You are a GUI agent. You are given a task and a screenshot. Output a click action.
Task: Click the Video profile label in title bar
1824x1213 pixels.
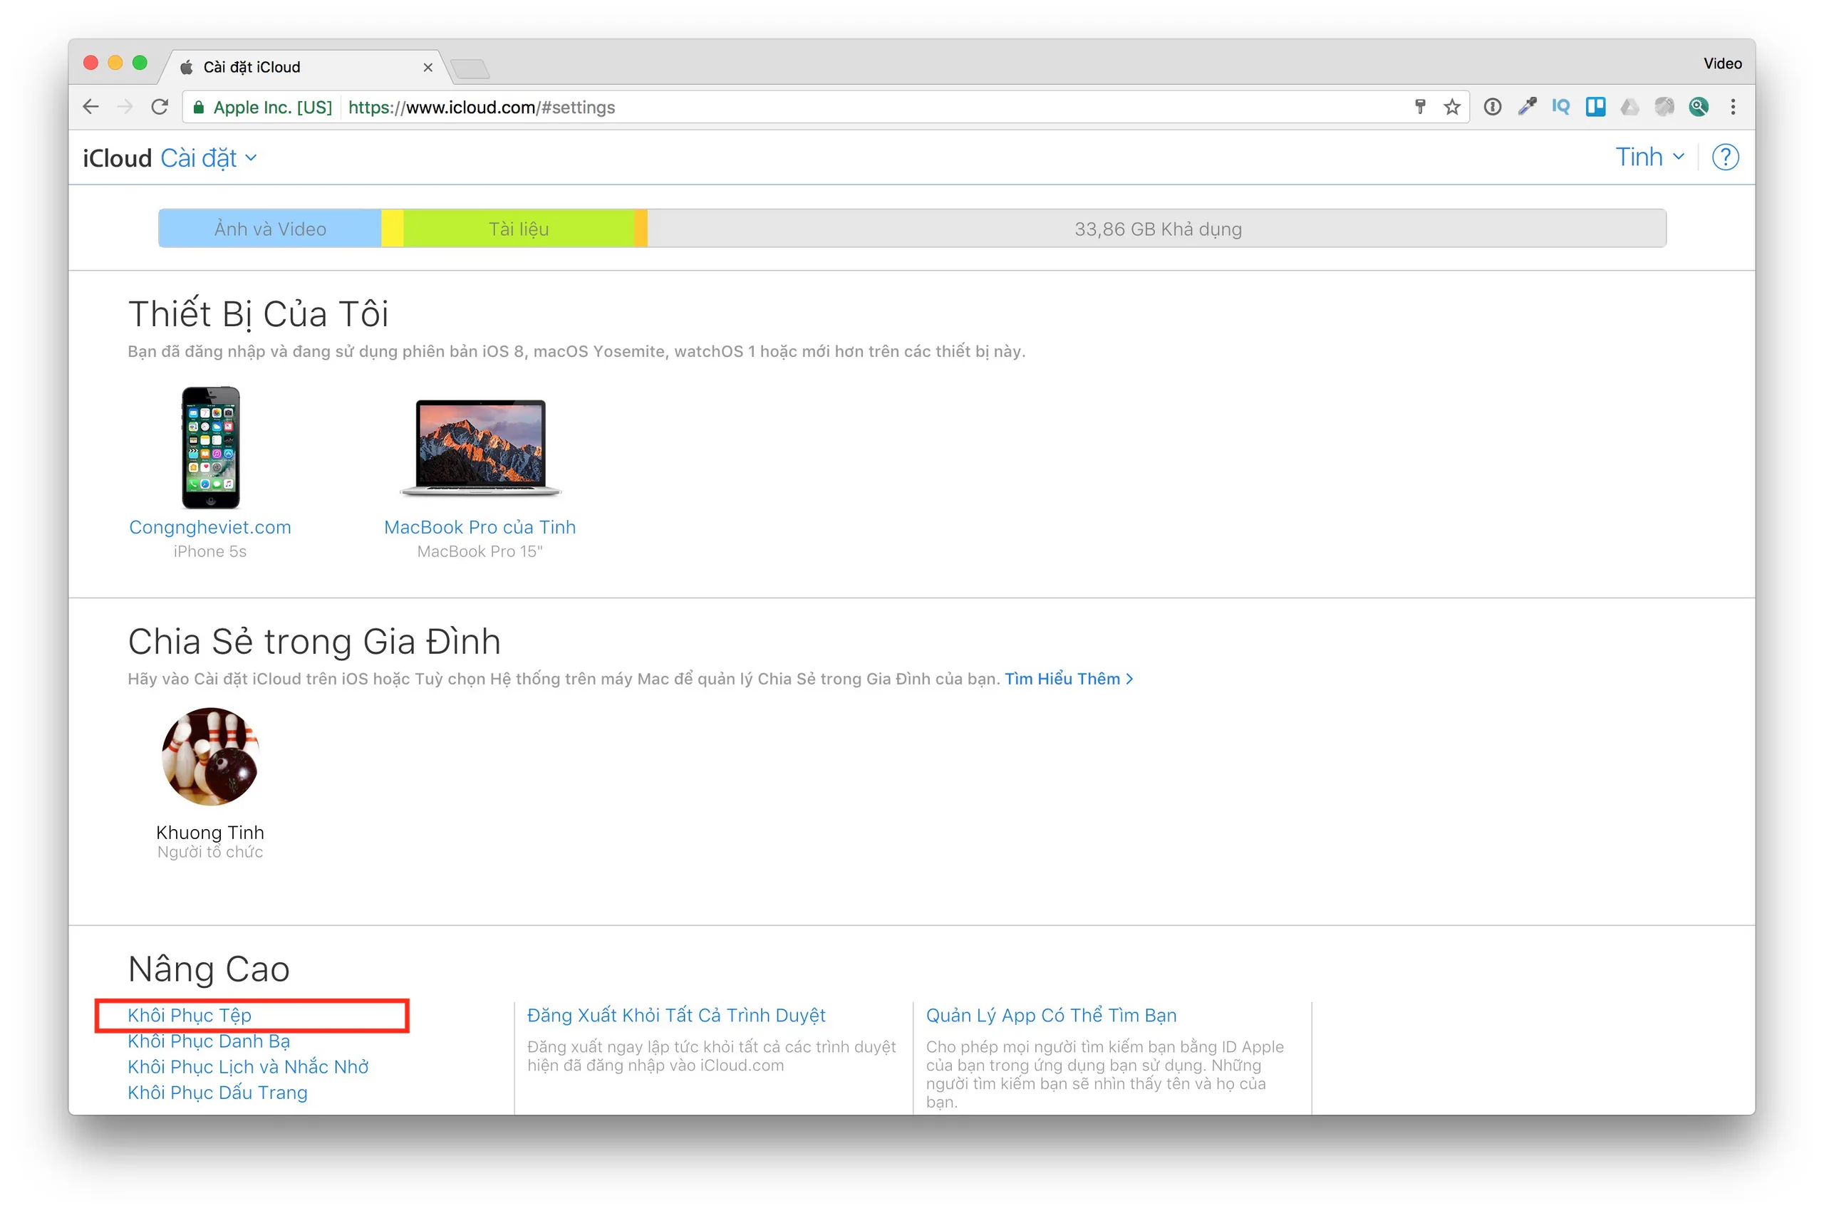[x=1722, y=63]
